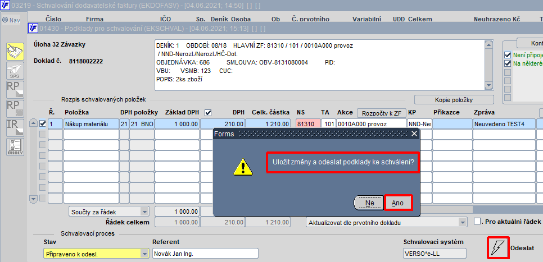Viewport: 543px width, 262px height.
Task: Click the document info text area
Action: pyautogui.click(x=319, y=65)
